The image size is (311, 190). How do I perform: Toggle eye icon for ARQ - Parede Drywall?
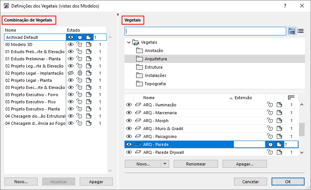click(129, 152)
